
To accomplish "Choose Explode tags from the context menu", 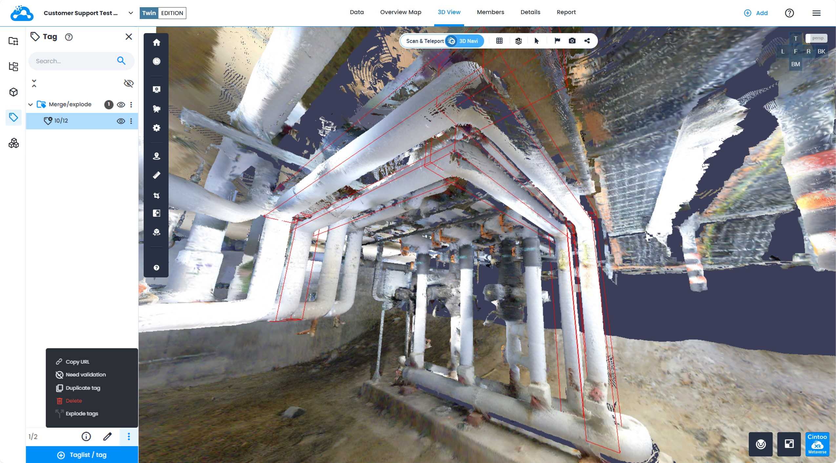I will click(82, 413).
